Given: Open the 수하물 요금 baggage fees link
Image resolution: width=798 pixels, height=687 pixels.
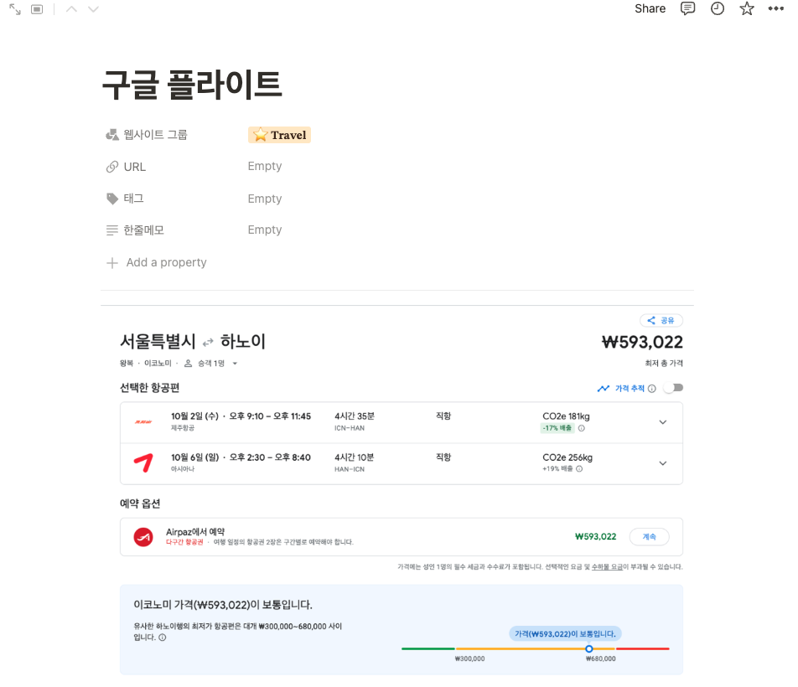Looking at the screenshot, I should (x=607, y=566).
